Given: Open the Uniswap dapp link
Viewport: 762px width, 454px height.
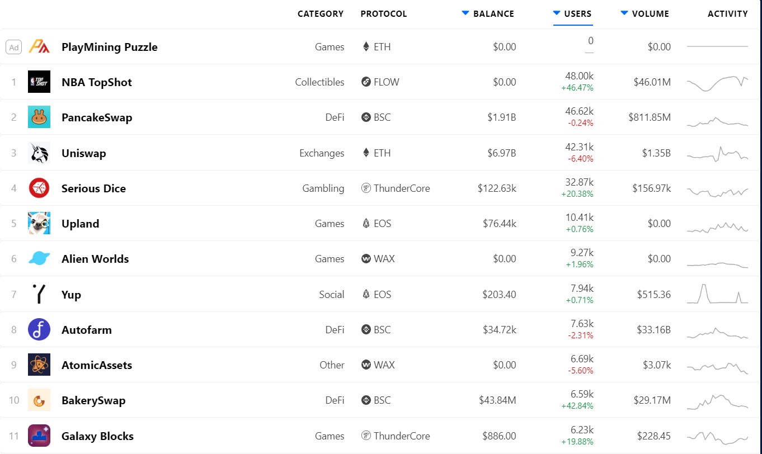Looking at the screenshot, I should click(84, 153).
